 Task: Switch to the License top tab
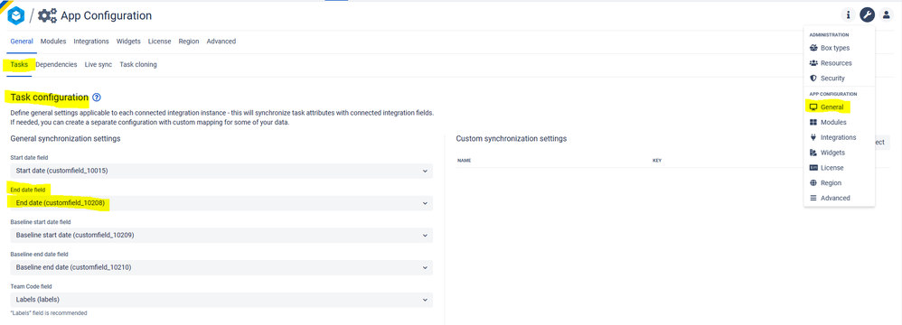[x=159, y=42]
